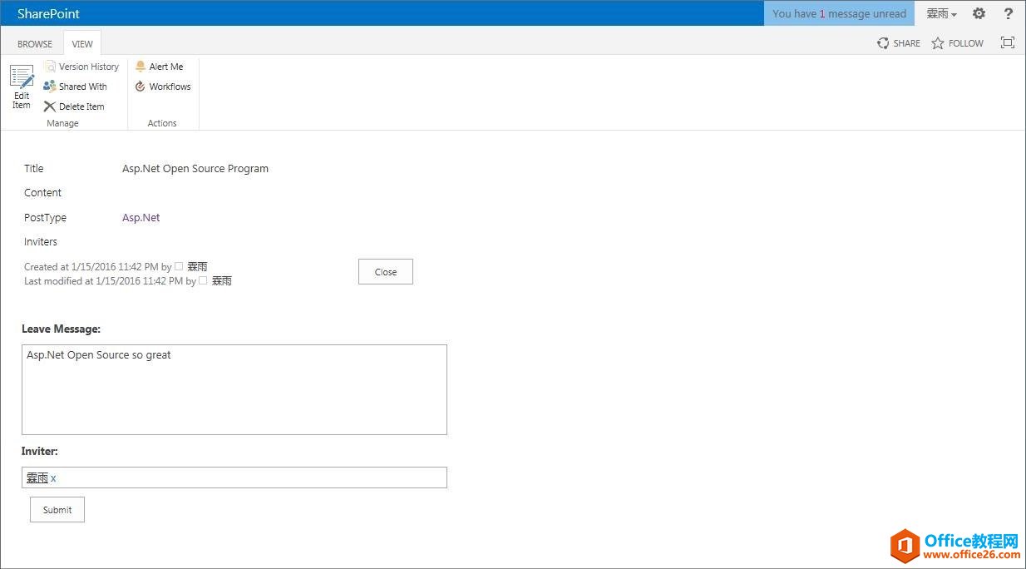
Task: Switch to the BROWSE tab
Action: (x=35, y=44)
